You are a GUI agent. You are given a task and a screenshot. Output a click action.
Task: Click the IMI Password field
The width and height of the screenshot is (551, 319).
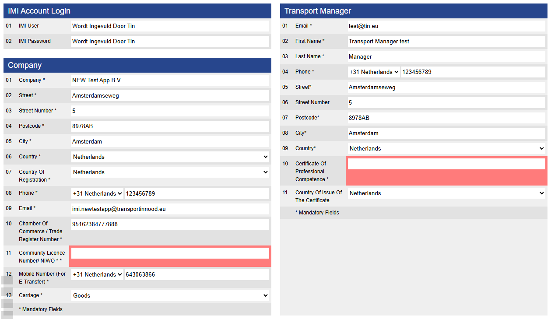(x=170, y=41)
